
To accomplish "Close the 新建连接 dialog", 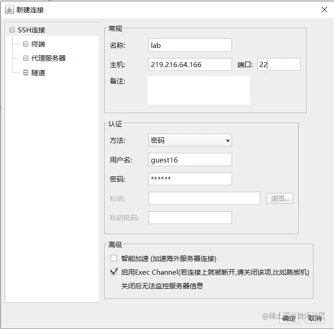I will (324, 10).
